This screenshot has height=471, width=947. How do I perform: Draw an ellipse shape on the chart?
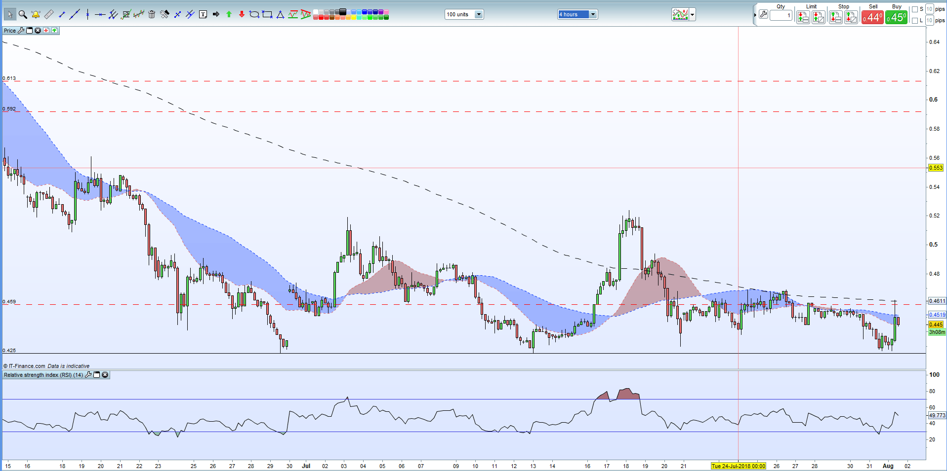point(254,14)
